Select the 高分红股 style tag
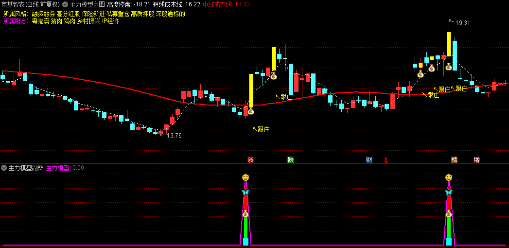 click(68, 14)
